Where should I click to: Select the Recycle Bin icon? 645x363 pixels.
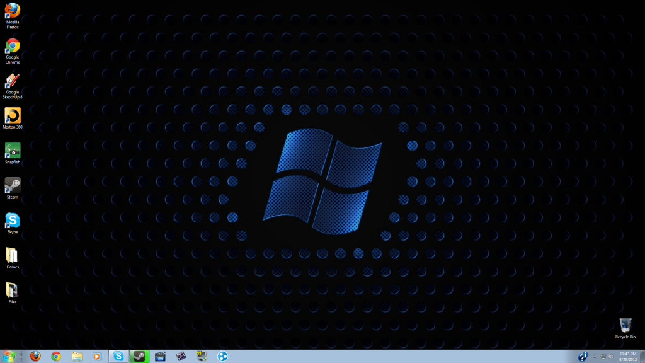pos(625,328)
